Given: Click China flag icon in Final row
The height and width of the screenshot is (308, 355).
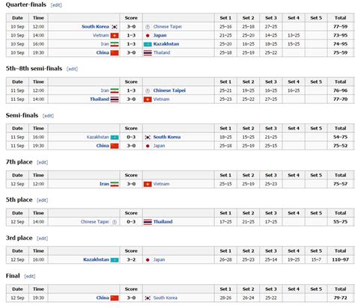Looking at the screenshot, I should coord(115,298).
